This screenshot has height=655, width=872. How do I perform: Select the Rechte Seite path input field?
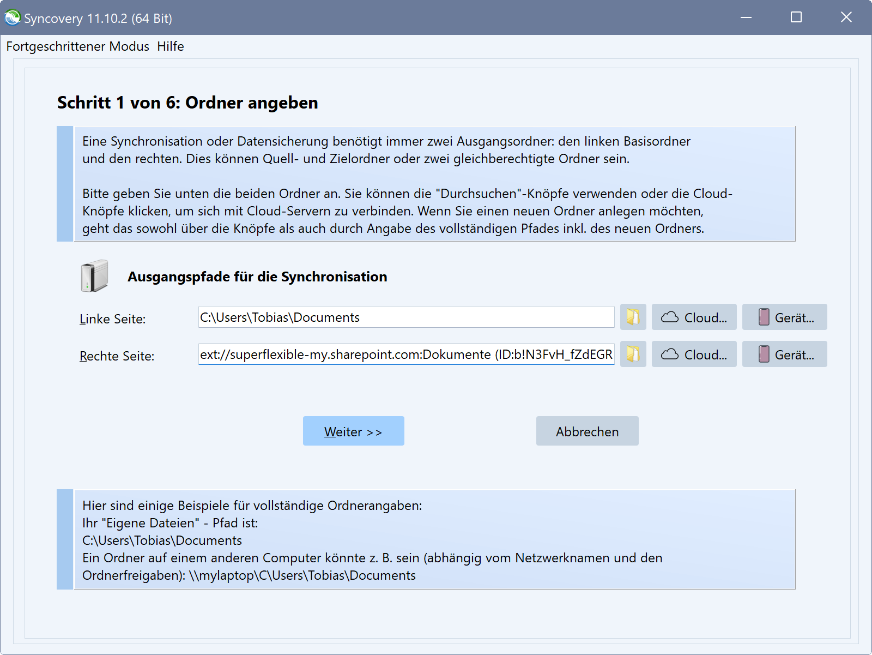click(406, 354)
